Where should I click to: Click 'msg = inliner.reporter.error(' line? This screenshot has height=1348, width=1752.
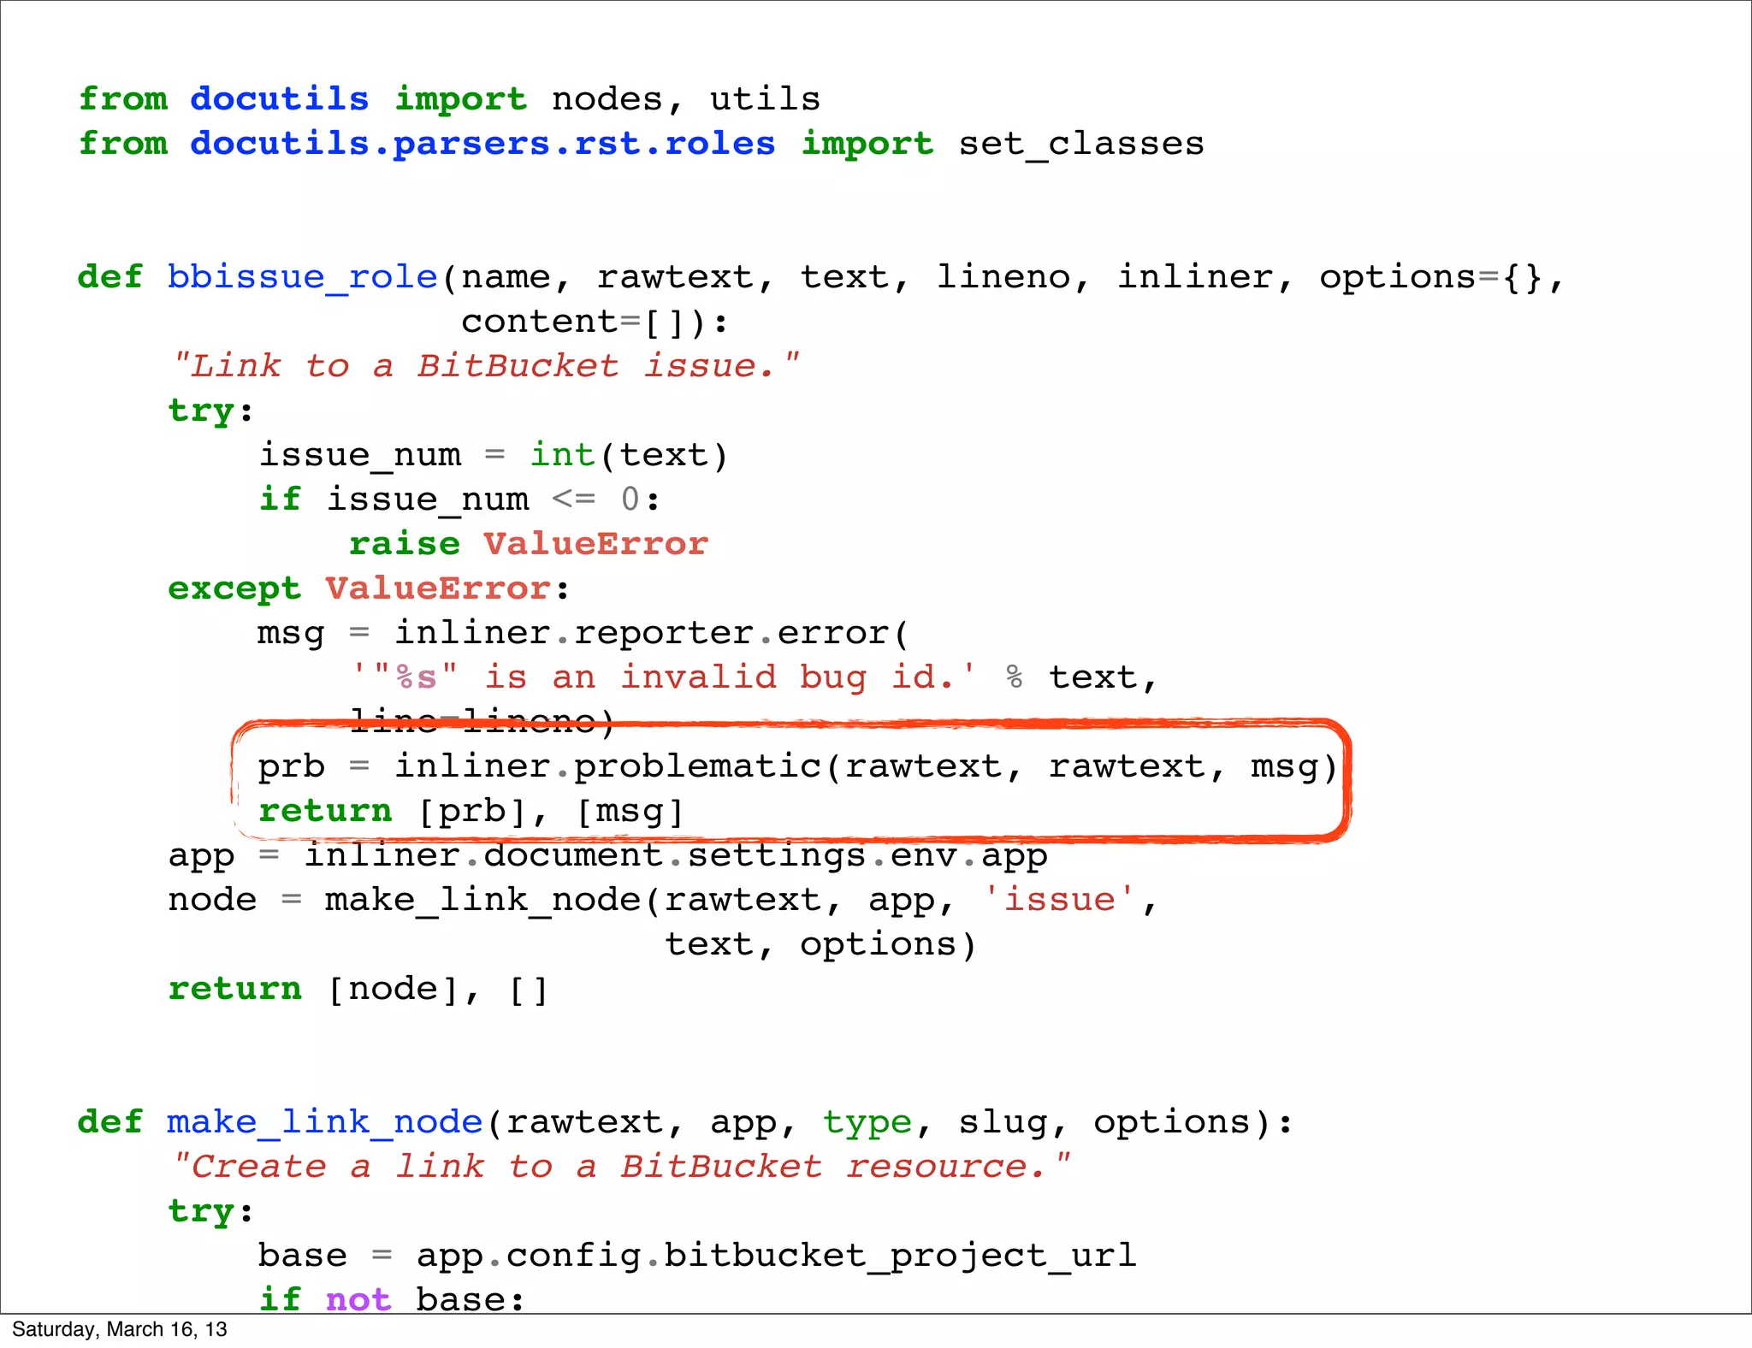pyautogui.click(x=583, y=633)
